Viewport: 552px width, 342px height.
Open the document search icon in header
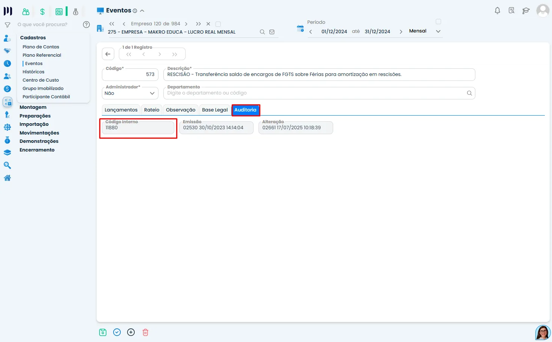[512, 11]
